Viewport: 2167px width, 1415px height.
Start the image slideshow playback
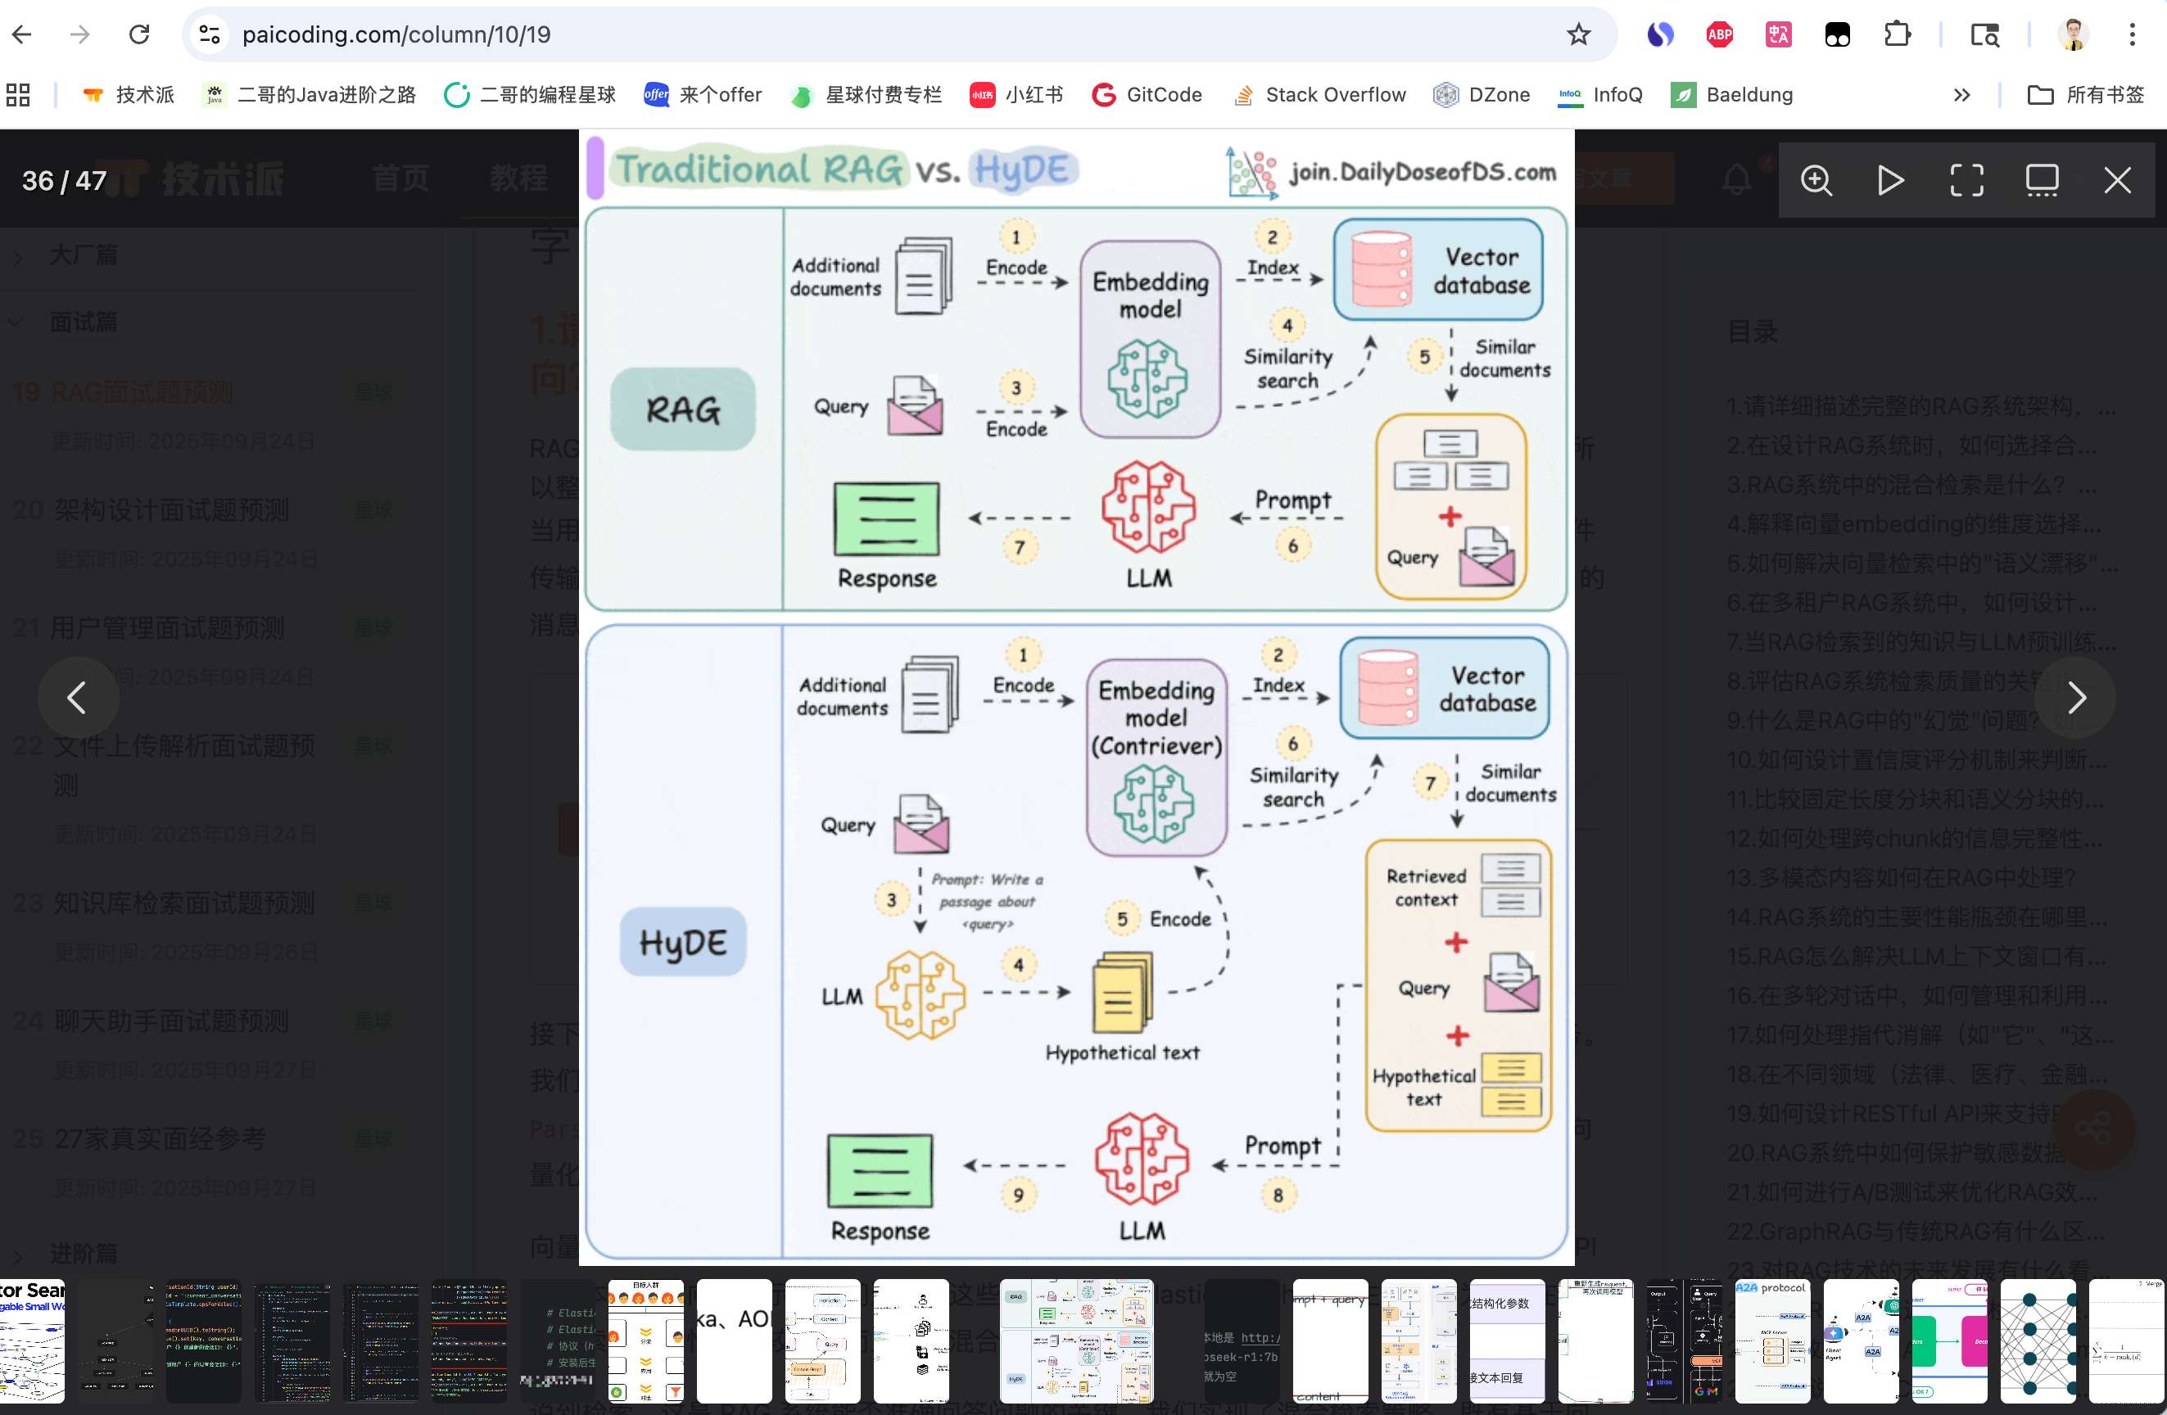1890,179
